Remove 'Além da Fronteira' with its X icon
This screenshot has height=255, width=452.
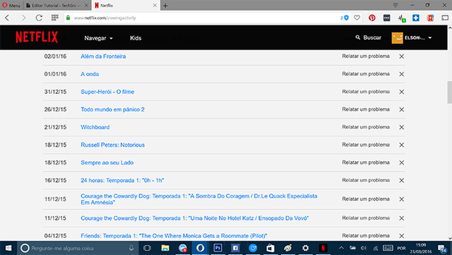pyautogui.click(x=401, y=57)
